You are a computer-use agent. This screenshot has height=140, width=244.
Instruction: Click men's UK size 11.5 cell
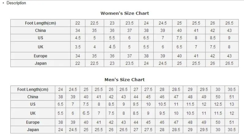(x=218, y=113)
